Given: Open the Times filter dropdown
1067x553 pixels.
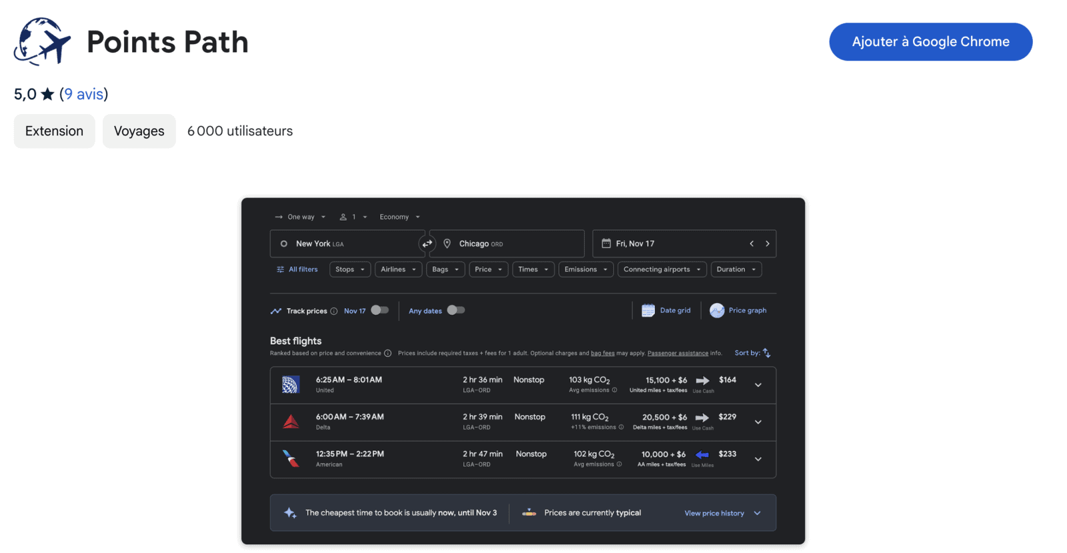Looking at the screenshot, I should (533, 269).
